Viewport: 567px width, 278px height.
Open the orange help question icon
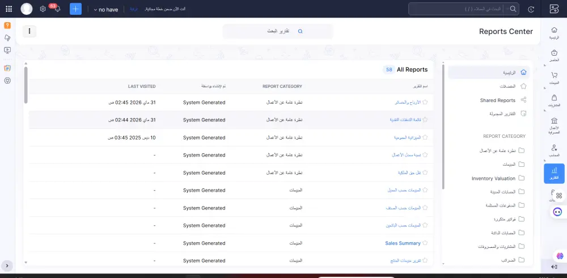7,26
